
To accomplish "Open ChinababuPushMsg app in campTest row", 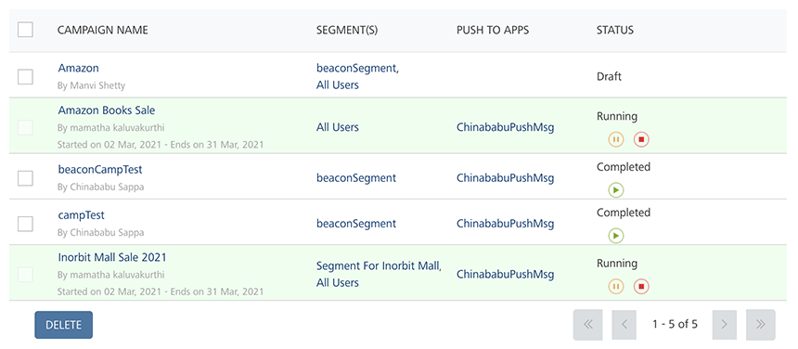I will click(x=506, y=224).
